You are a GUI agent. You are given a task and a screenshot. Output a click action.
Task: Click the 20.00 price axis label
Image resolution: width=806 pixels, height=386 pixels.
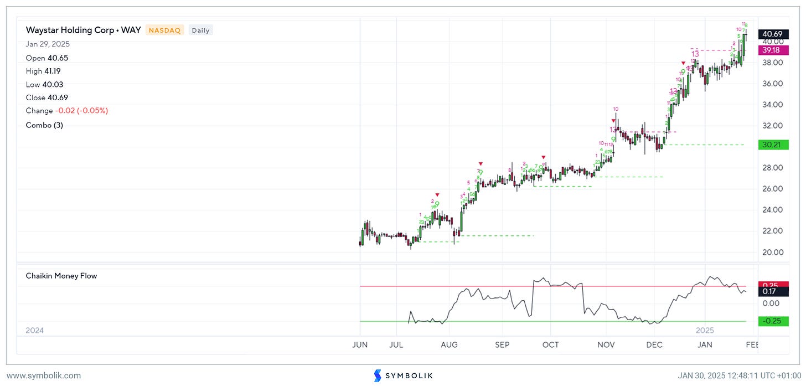(x=772, y=252)
